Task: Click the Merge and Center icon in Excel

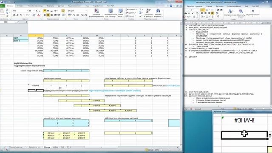Action: (63, 15)
